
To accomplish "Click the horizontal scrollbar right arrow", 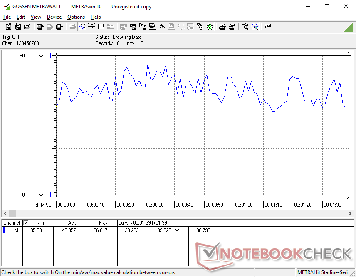I will coord(350,213).
